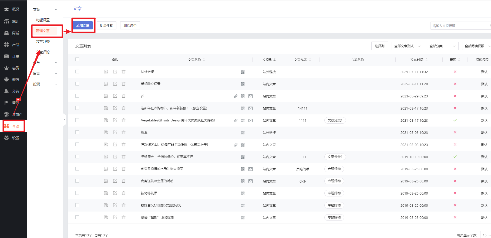Delete the article named yi via trash icon

pos(124,96)
